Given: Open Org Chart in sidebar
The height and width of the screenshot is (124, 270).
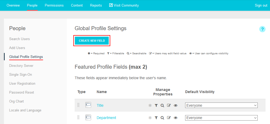Looking at the screenshot, I should 16,101.
